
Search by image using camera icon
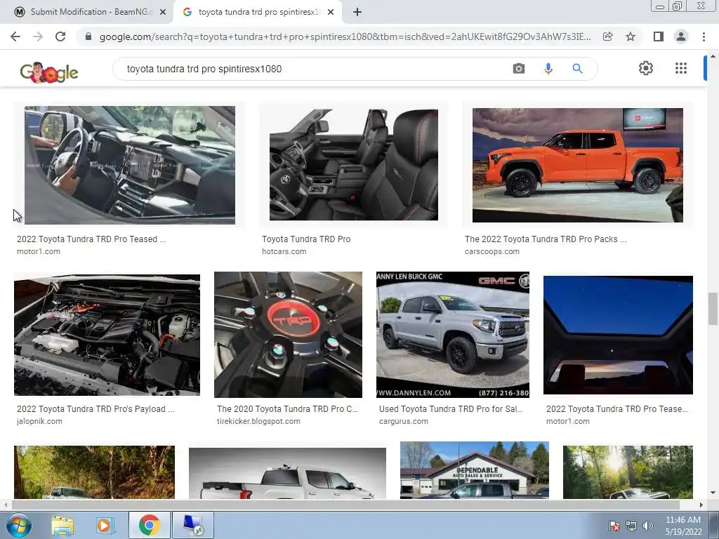coord(519,69)
